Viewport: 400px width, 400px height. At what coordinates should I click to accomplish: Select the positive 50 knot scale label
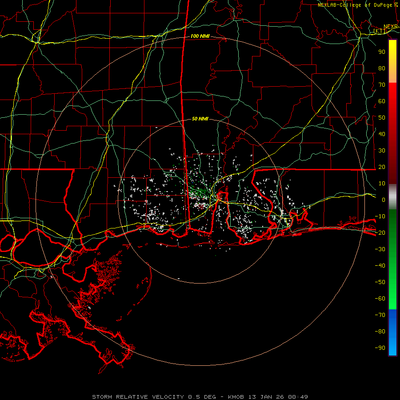tap(382, 118)
